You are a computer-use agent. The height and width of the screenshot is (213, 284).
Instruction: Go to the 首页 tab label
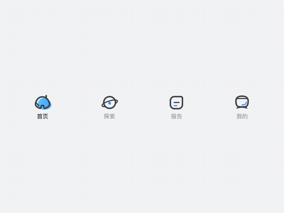[43, 116]
